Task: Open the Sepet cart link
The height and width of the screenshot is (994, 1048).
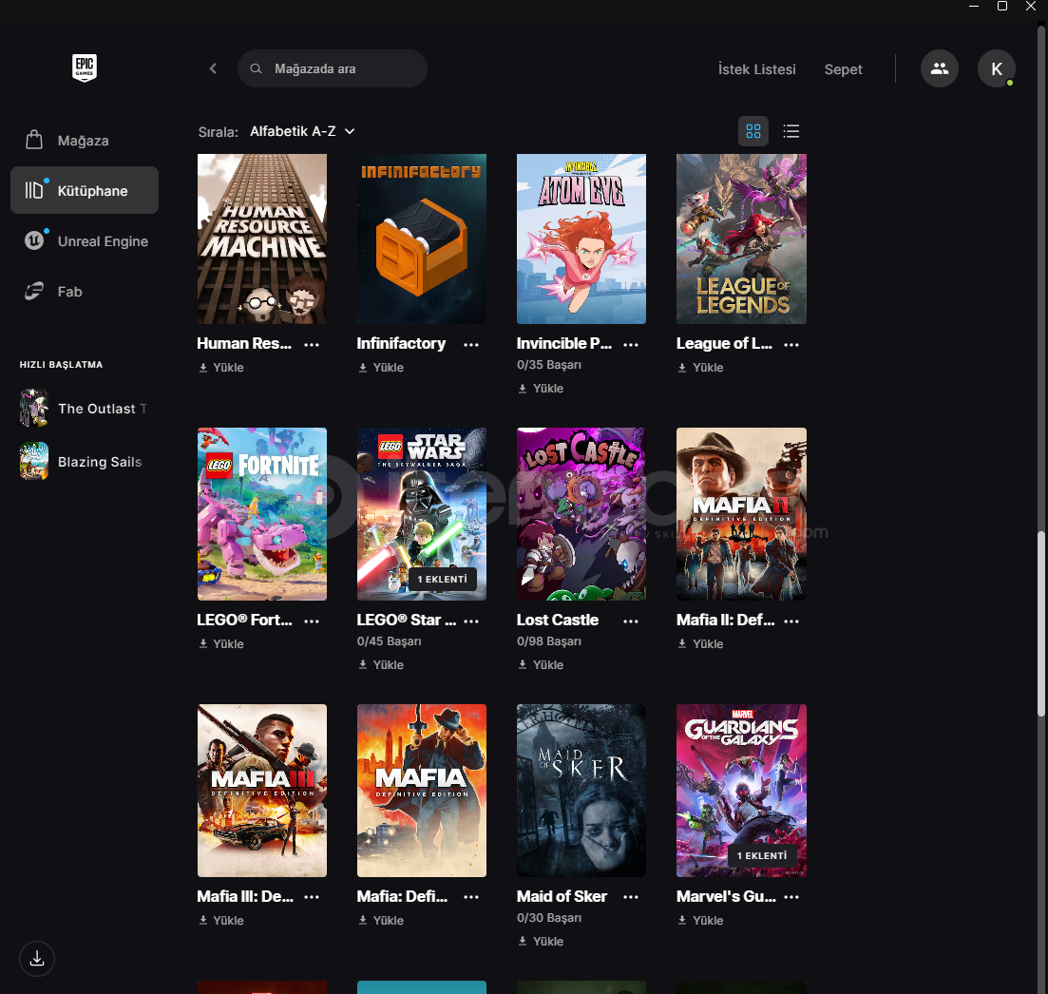Action: tap(843, 69)
